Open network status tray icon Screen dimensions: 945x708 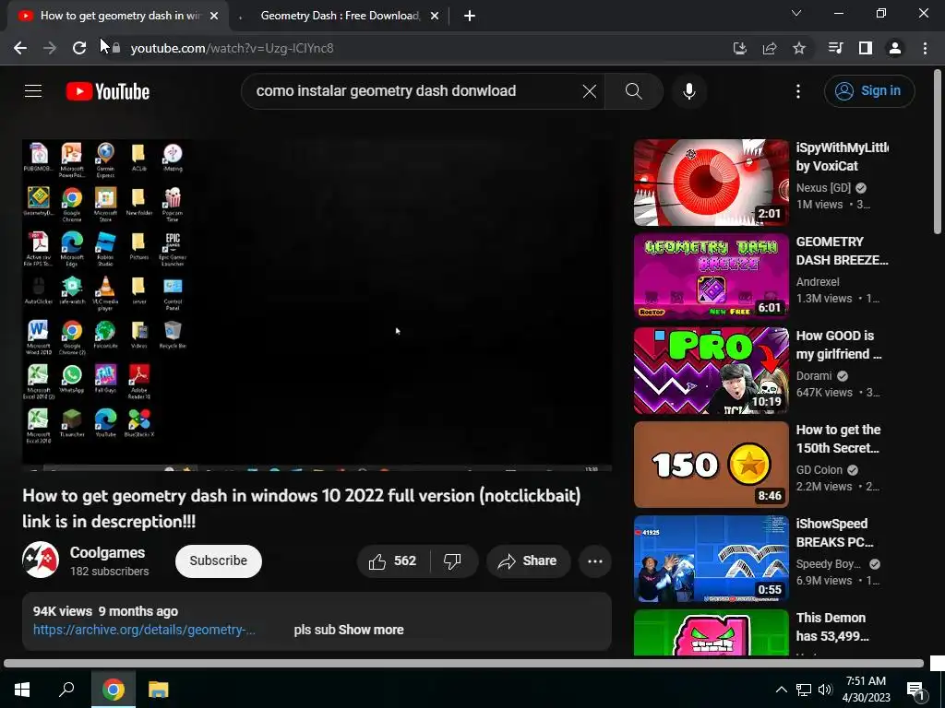pyautogui.click(x=804, y=690)
